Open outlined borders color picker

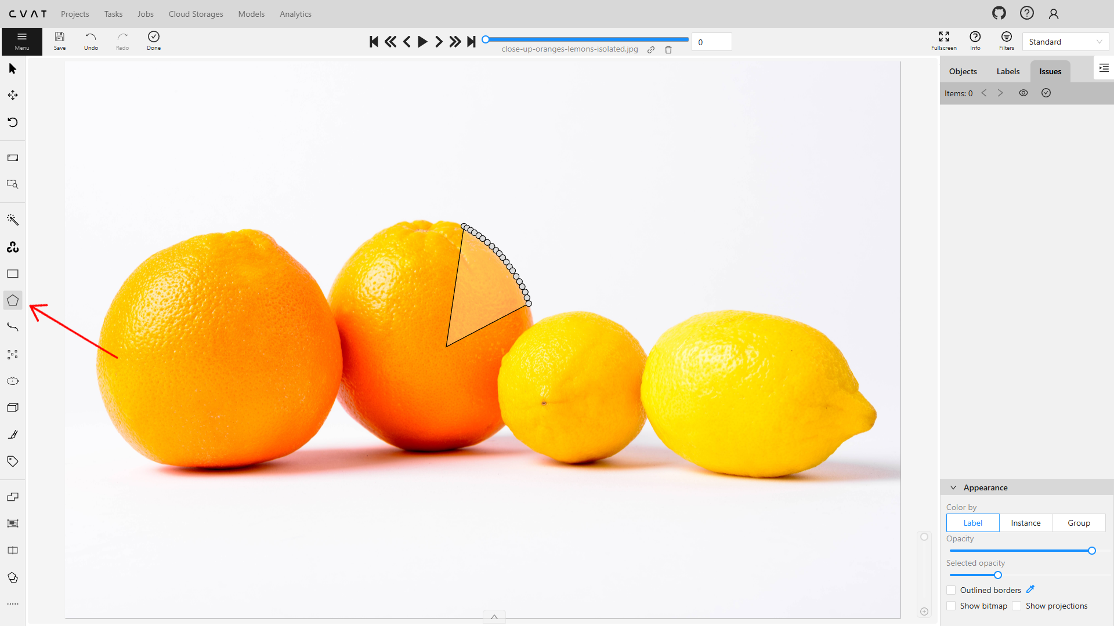tap(1030, 589)
